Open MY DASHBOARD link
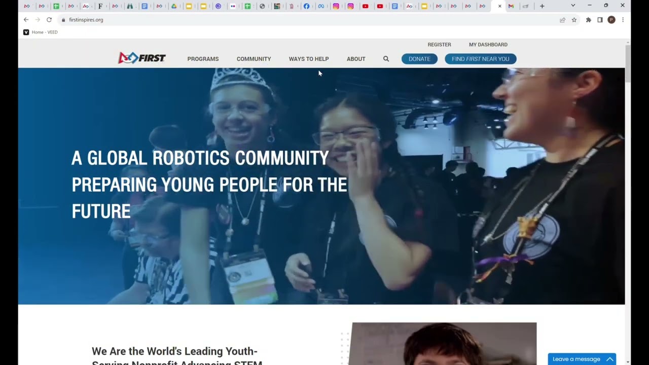The image size is (649, 365). pyautogui.click(x=488, y=45)
